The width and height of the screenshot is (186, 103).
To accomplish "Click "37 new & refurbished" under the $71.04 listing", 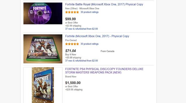I will click(x=81, y=61).
